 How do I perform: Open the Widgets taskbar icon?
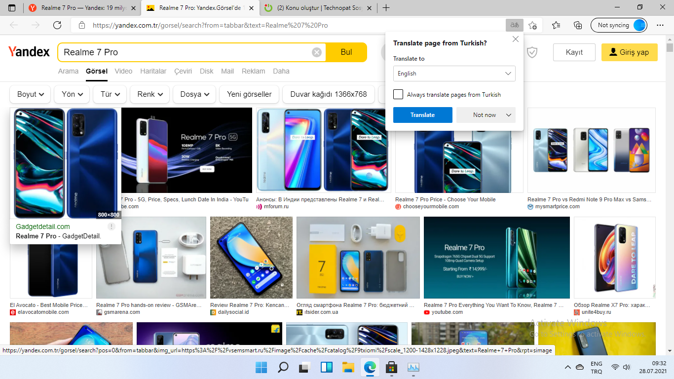(x=327, y=367)
